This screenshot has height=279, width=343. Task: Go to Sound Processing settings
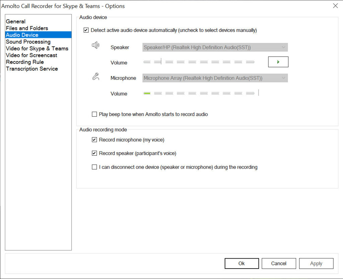pos(38,42)
